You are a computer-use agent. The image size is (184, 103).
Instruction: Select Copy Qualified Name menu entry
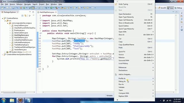(x=135, y=45)
